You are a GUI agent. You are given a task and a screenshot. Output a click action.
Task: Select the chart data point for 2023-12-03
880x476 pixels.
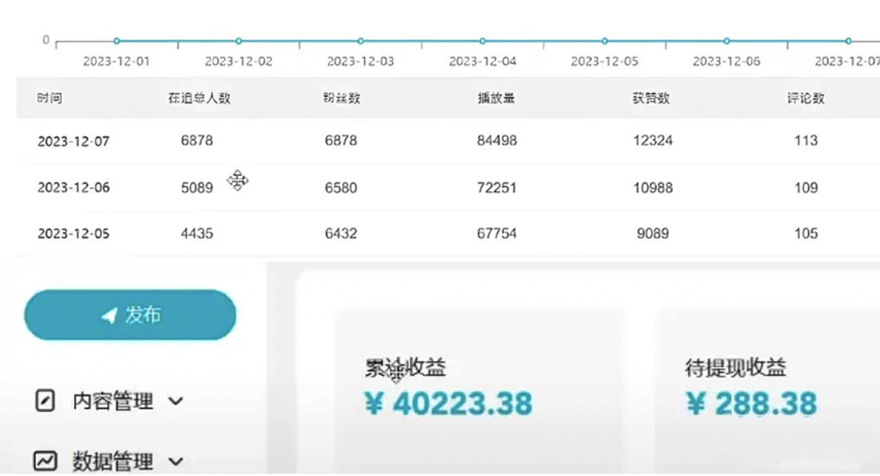[361, 41]
